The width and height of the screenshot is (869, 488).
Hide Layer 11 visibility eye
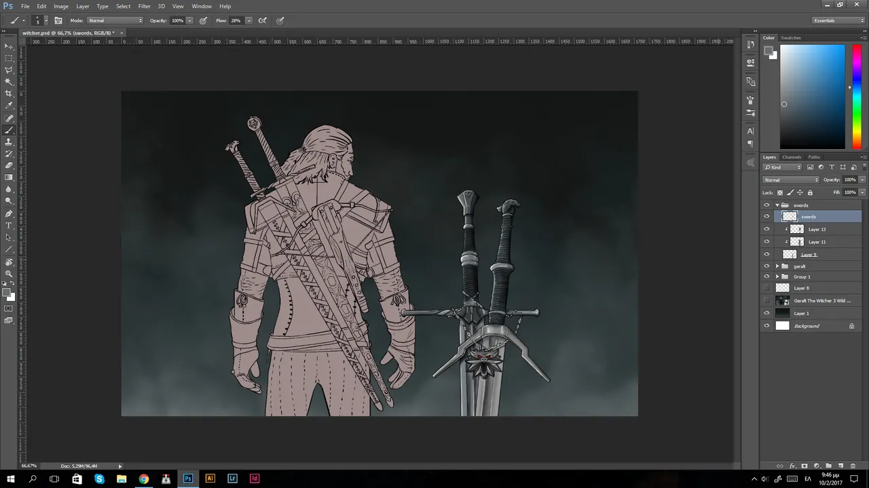coord(766,242)
